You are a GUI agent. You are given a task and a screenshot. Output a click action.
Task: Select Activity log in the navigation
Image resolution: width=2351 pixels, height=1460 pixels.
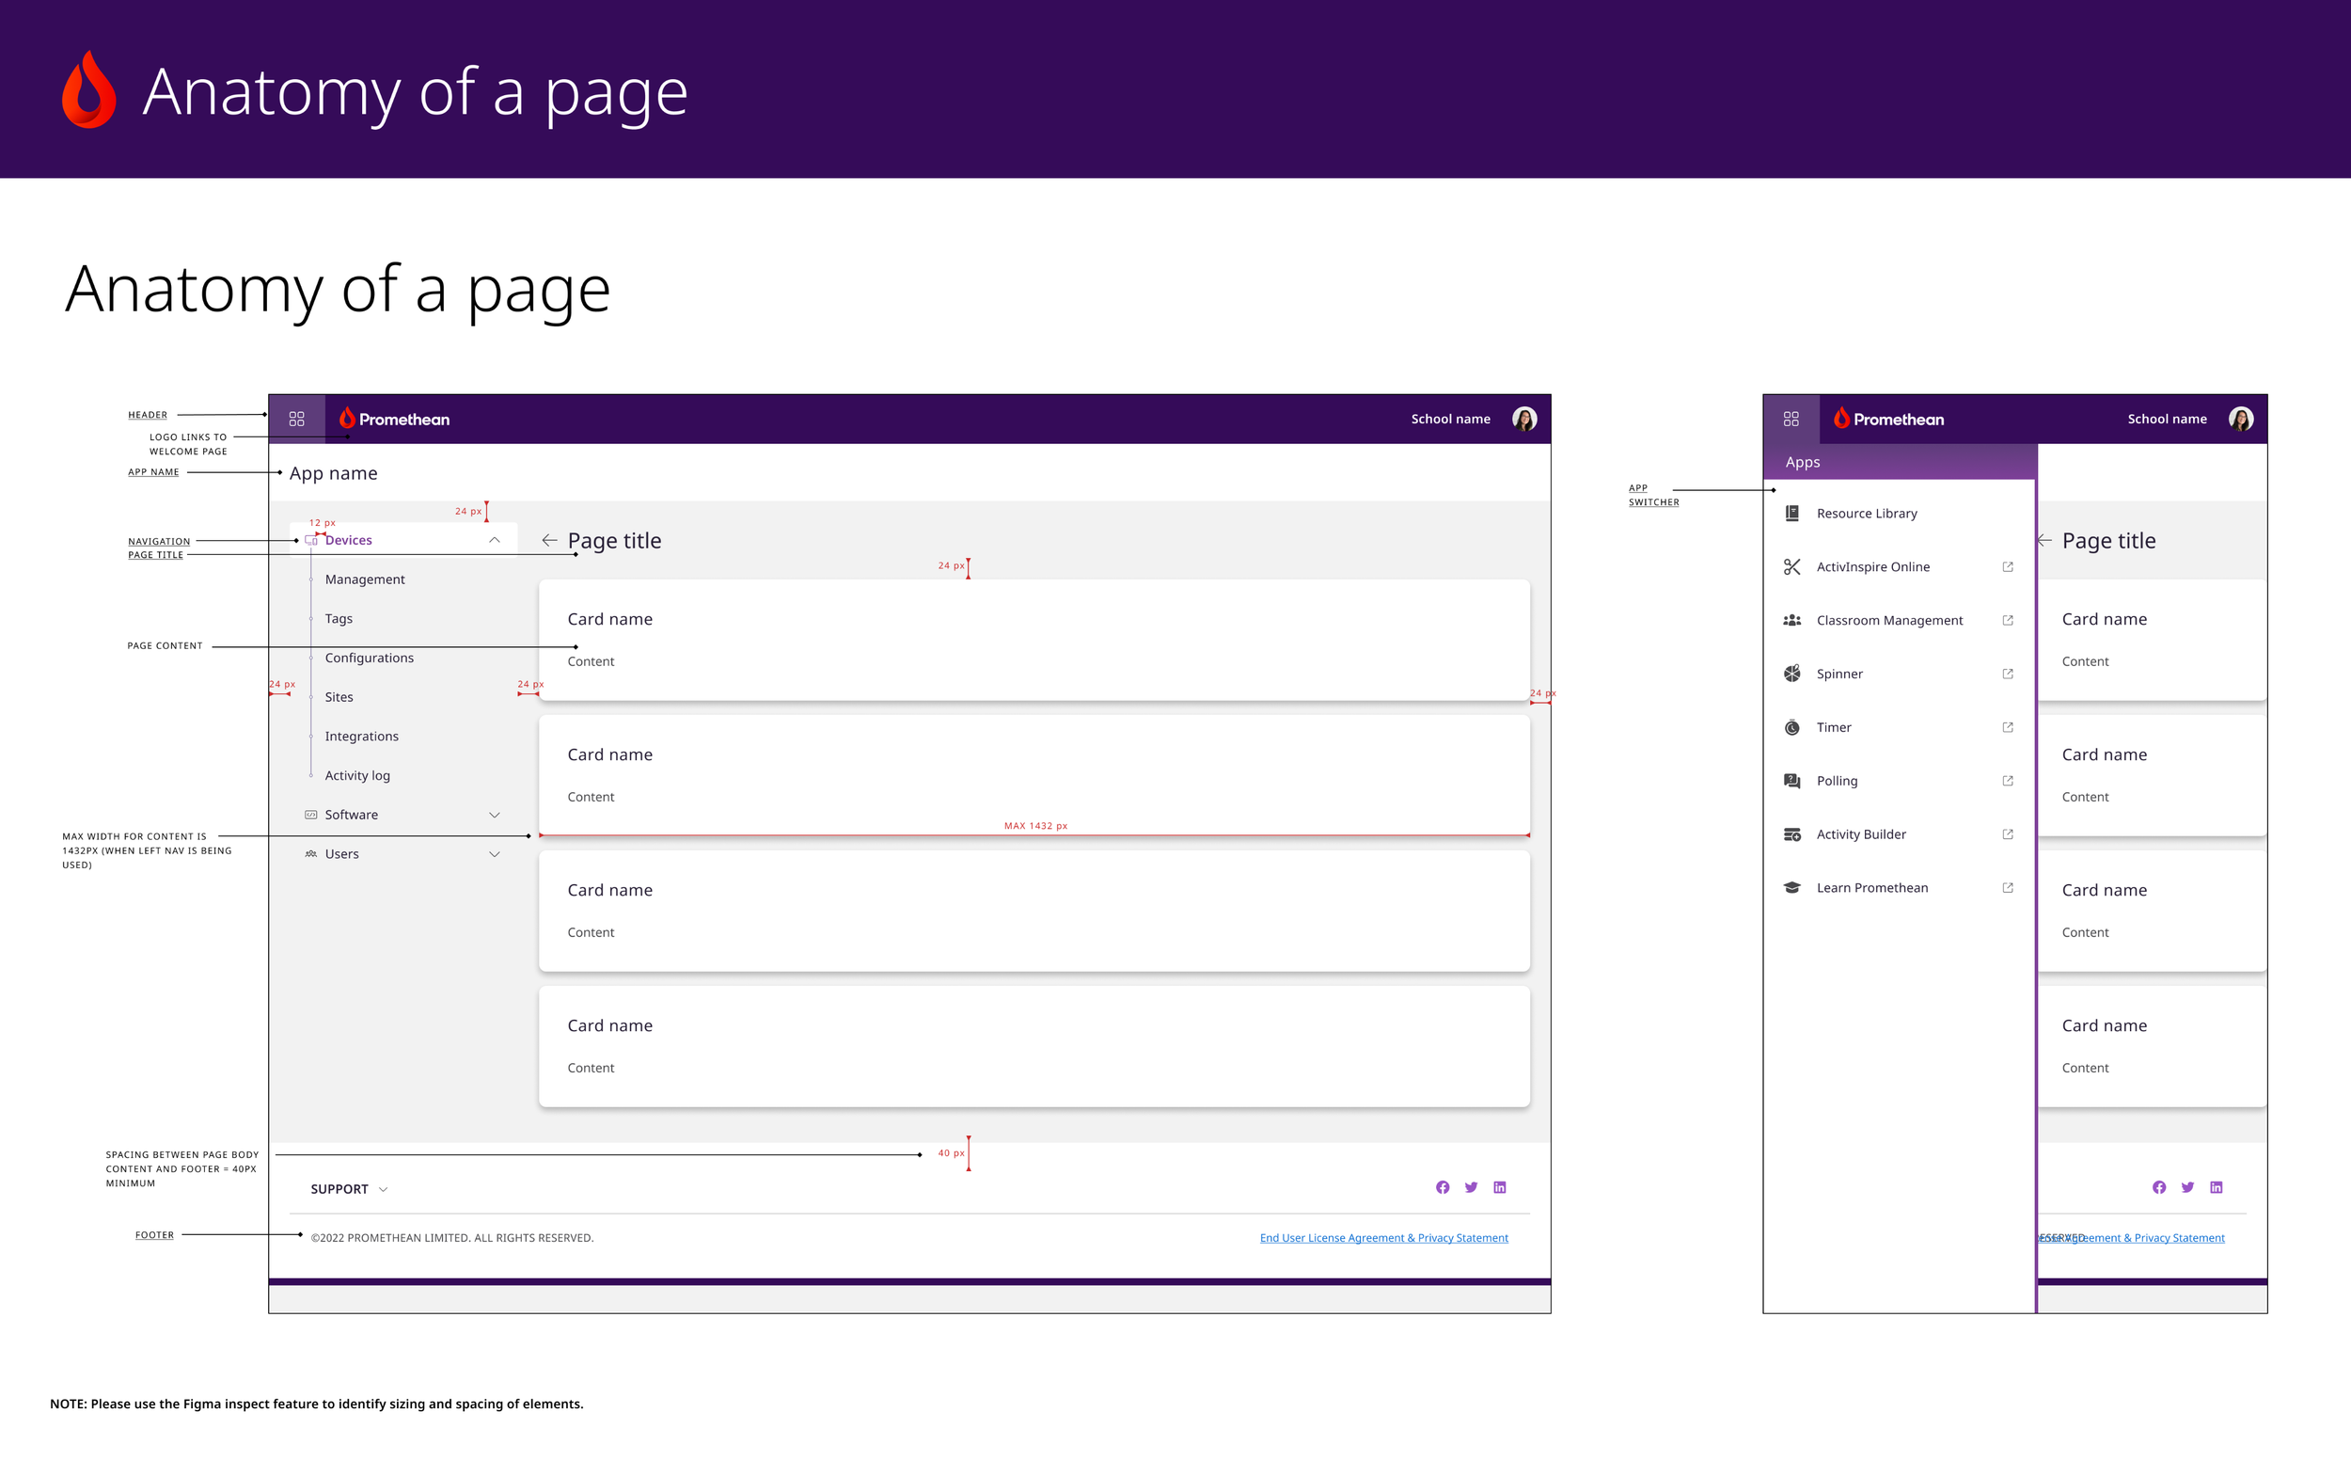tap(357, 775)
